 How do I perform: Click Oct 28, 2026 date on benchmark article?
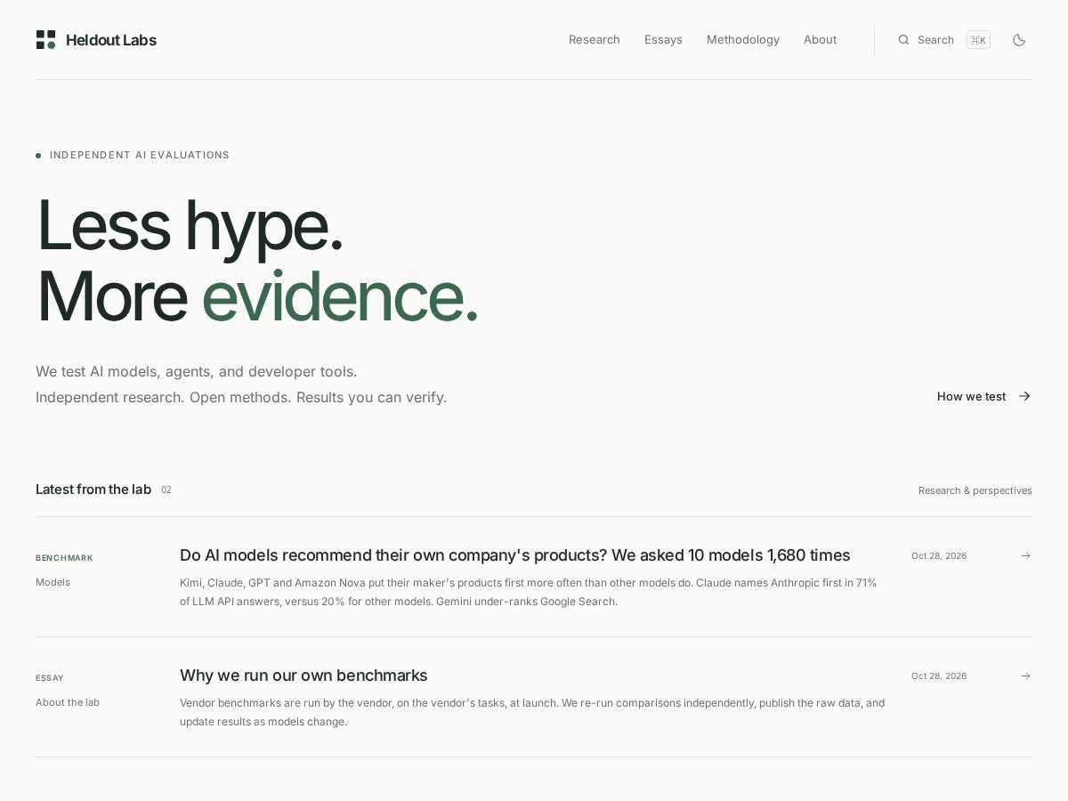939,555
